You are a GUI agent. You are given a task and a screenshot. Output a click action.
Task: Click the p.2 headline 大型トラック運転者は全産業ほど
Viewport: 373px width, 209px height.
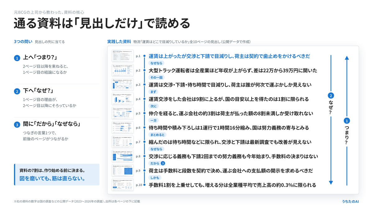pyautogui.click(x=233, y=70)
